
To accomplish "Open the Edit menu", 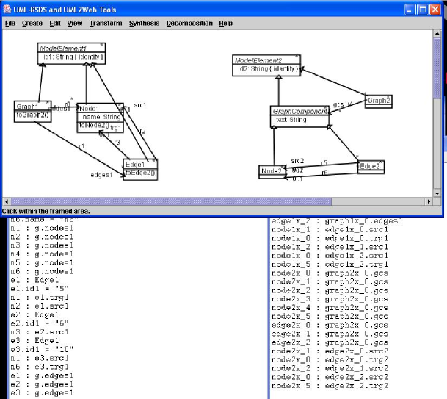I will 55,24.
